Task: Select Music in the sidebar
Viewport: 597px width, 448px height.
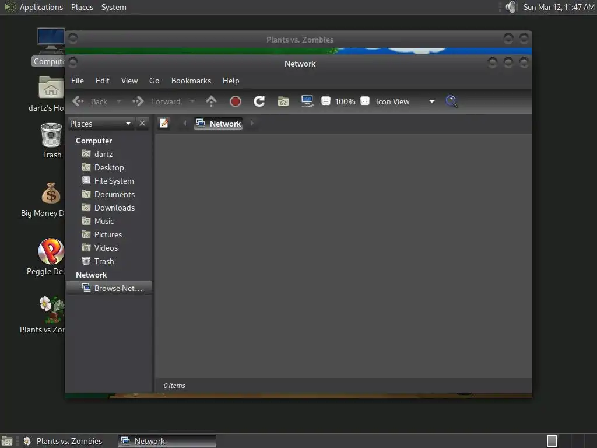Action: pos(109,221)
